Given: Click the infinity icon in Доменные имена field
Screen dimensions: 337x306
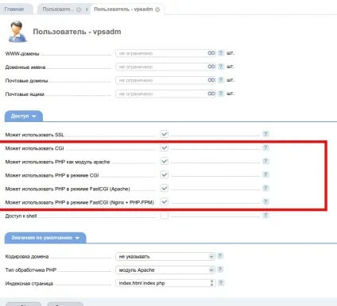Looking at the screenshot, I should point(211,67).
